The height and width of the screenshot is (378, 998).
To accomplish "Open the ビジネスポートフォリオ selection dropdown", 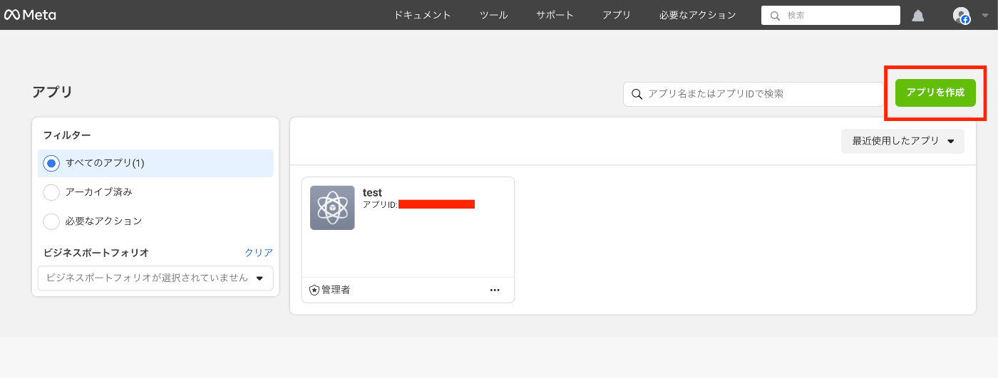I will [x=155, y=278].
